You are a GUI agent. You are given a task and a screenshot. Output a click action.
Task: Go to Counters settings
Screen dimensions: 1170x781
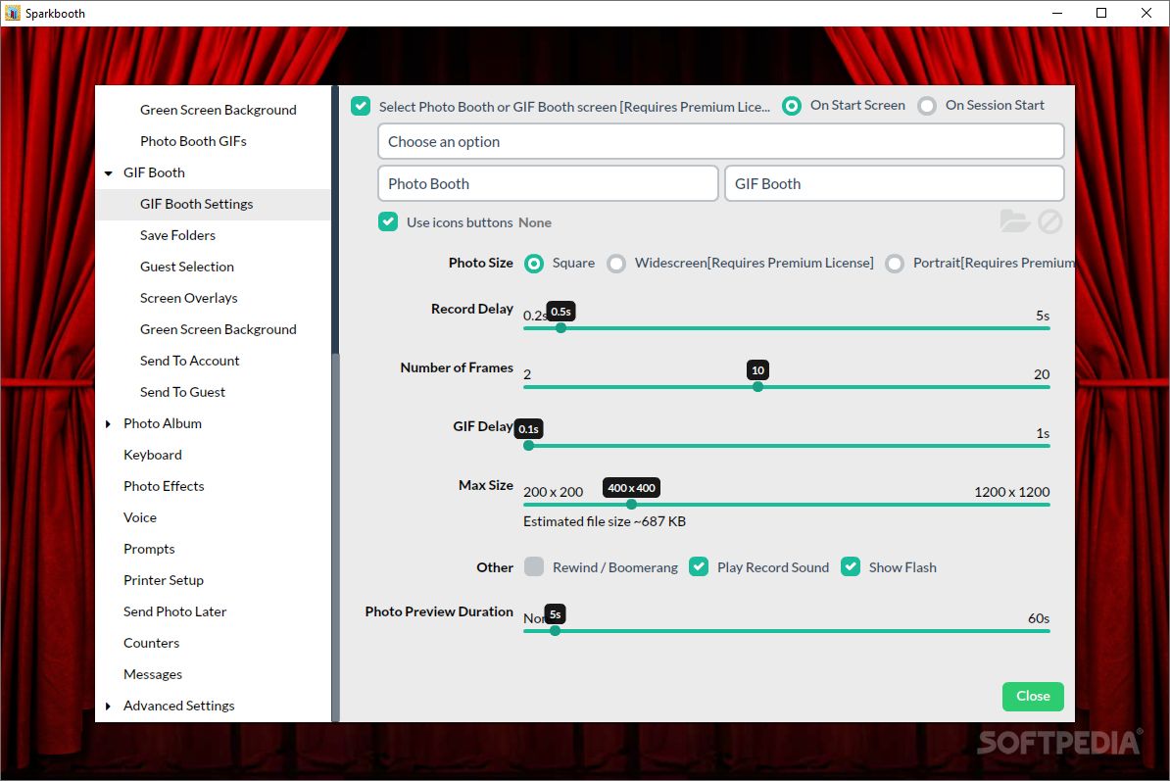(151, 642)
